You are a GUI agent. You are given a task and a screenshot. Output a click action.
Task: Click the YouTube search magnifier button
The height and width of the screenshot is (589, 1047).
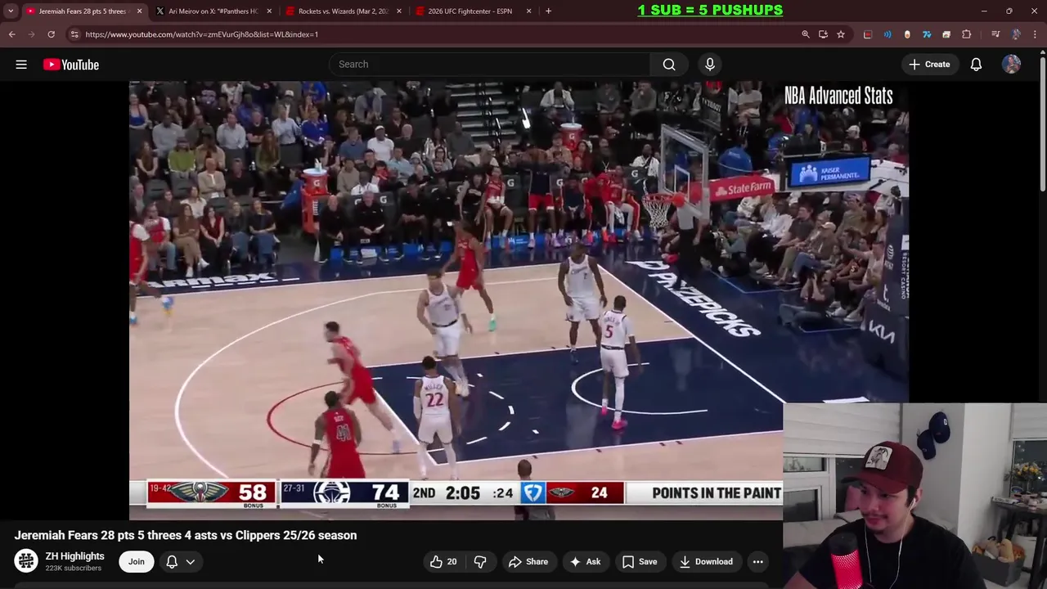669,65
